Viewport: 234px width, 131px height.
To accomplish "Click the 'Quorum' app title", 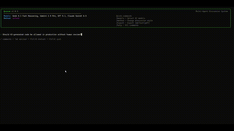I will 7,11.
